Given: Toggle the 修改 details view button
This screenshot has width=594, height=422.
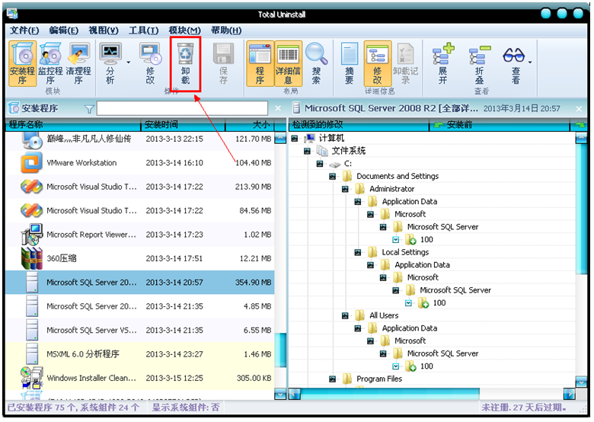Looking at the screenshot, I should (377, 64).
